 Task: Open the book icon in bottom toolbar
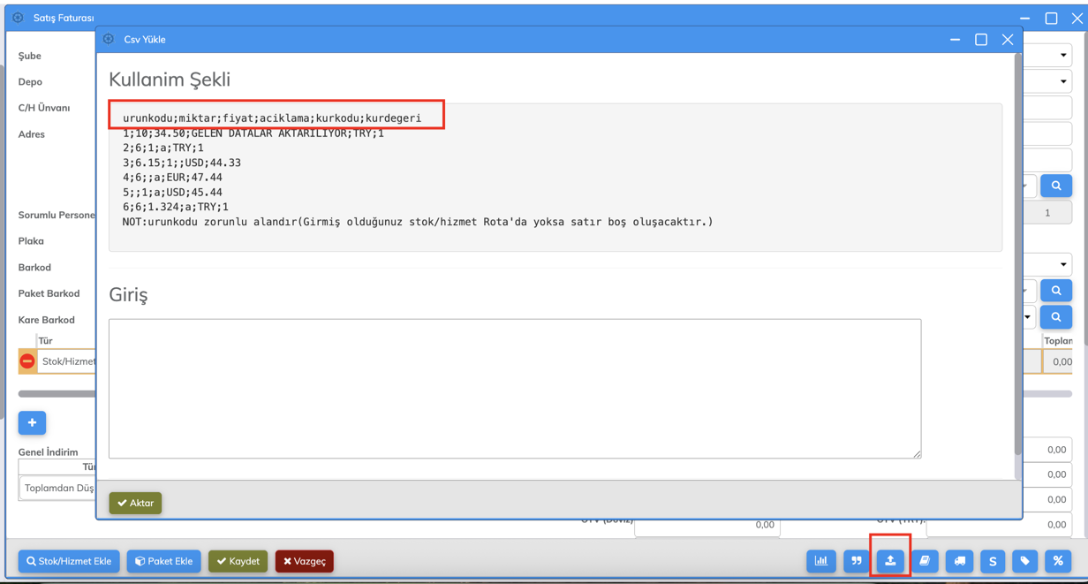pyautogui.click(x=925, y=561)
